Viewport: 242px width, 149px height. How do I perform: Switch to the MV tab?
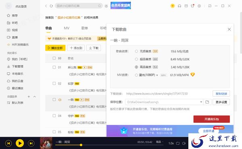click(67, 28)
